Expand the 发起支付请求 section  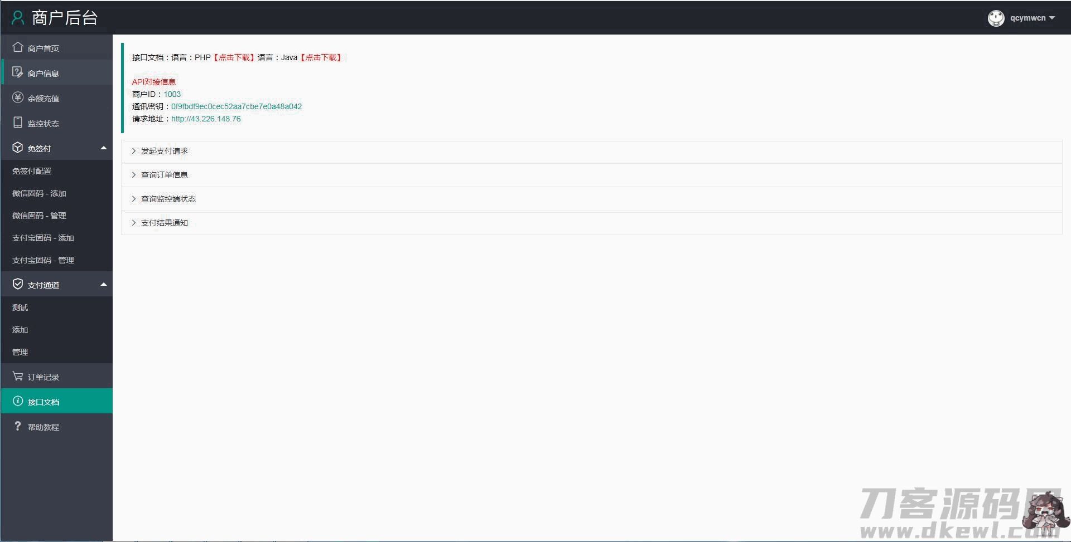click(x=164, y=151)
